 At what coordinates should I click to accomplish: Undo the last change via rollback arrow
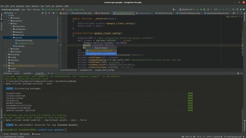click(x=233, y=10)
